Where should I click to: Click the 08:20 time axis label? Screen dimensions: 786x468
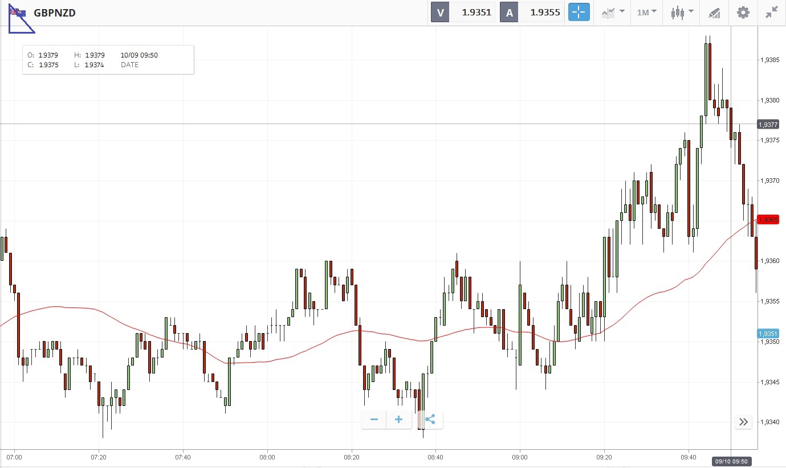pos(352,457)
